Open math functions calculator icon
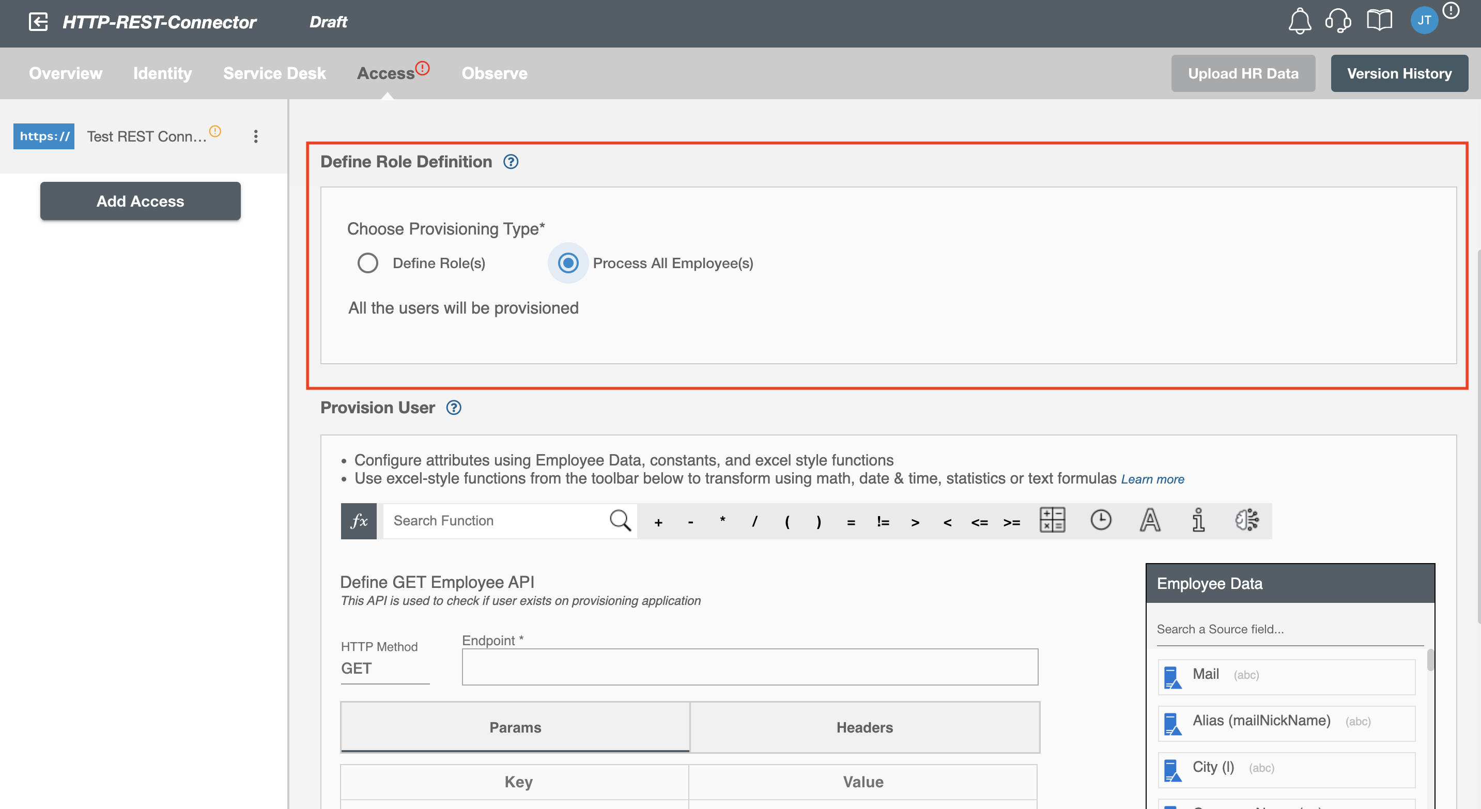Viewport: 1481px width, 809px height. tap(1053, 520)
